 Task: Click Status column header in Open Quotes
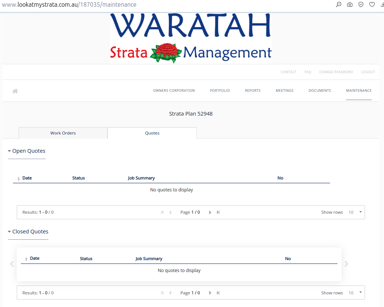[79, 178]
